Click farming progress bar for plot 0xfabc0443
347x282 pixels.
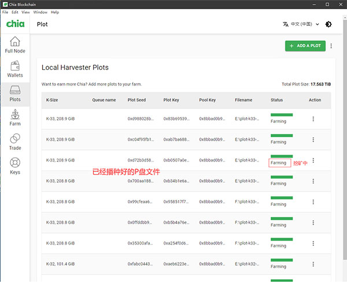pos(282,260)
